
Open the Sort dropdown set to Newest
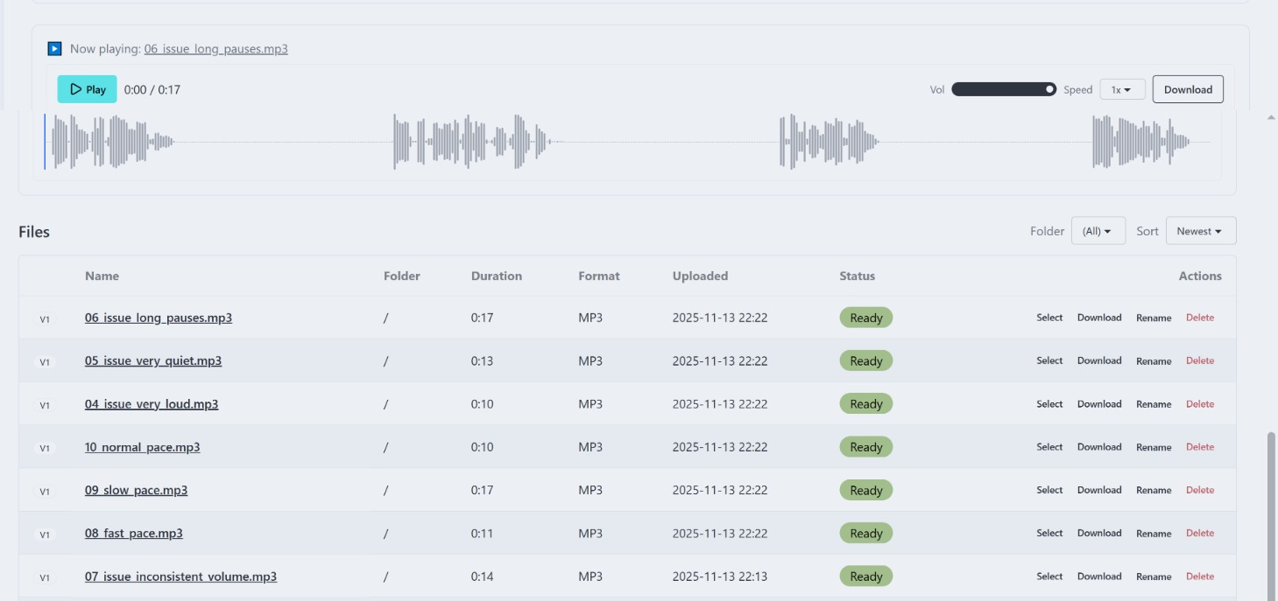pos(1200,230)
